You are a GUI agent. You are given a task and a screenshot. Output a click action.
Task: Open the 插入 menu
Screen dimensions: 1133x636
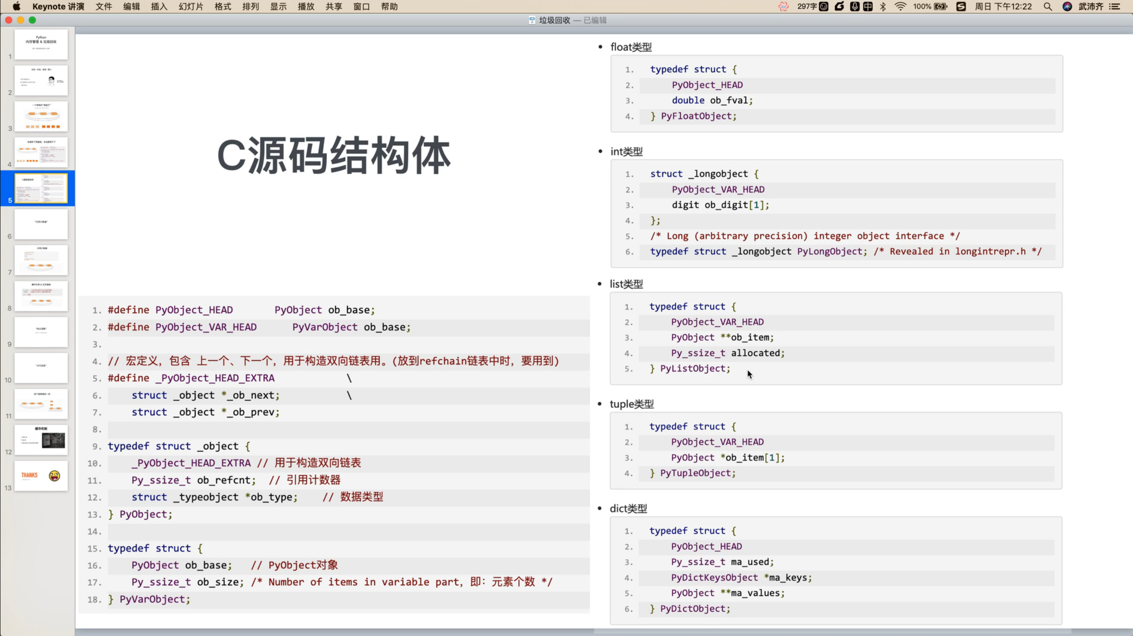point(159,6)
